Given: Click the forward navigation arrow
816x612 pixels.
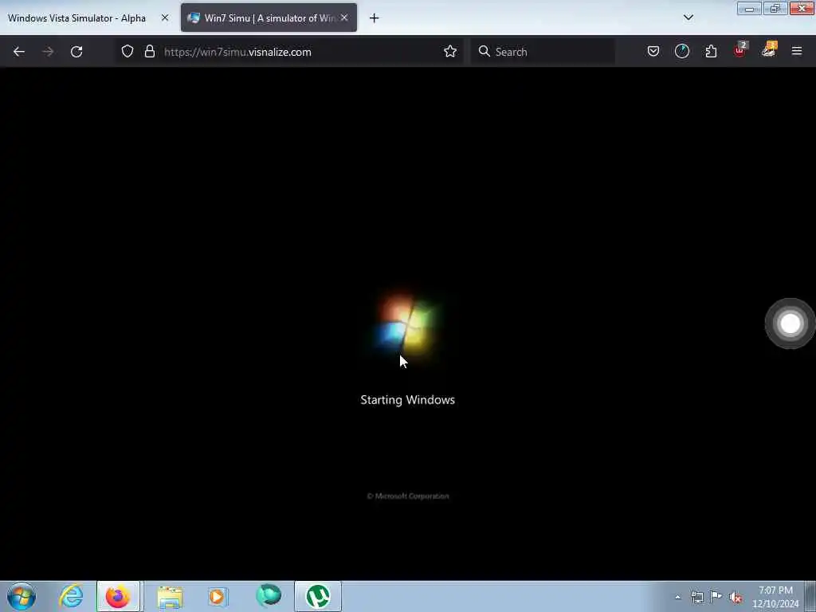Looking at the screenshot, I should [x=48, y=52].
